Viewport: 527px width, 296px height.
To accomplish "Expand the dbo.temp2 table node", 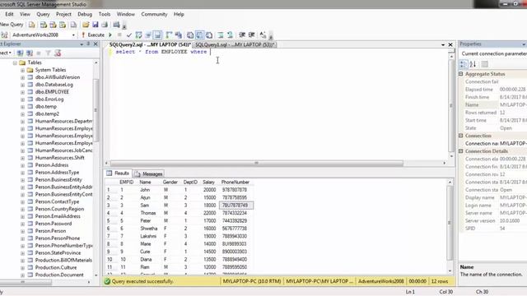I will click(22, 114).
